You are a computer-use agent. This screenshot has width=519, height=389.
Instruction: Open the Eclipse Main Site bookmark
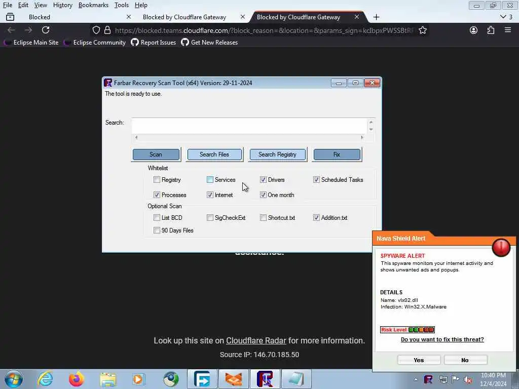pos(31,43)
